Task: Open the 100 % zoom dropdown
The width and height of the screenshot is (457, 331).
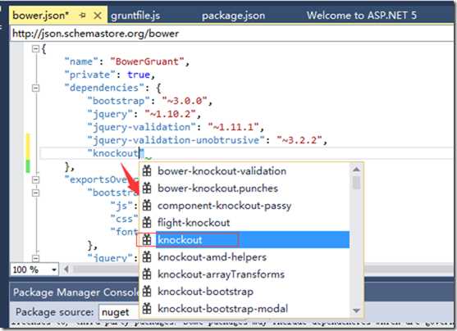Action: click(54, 270)
